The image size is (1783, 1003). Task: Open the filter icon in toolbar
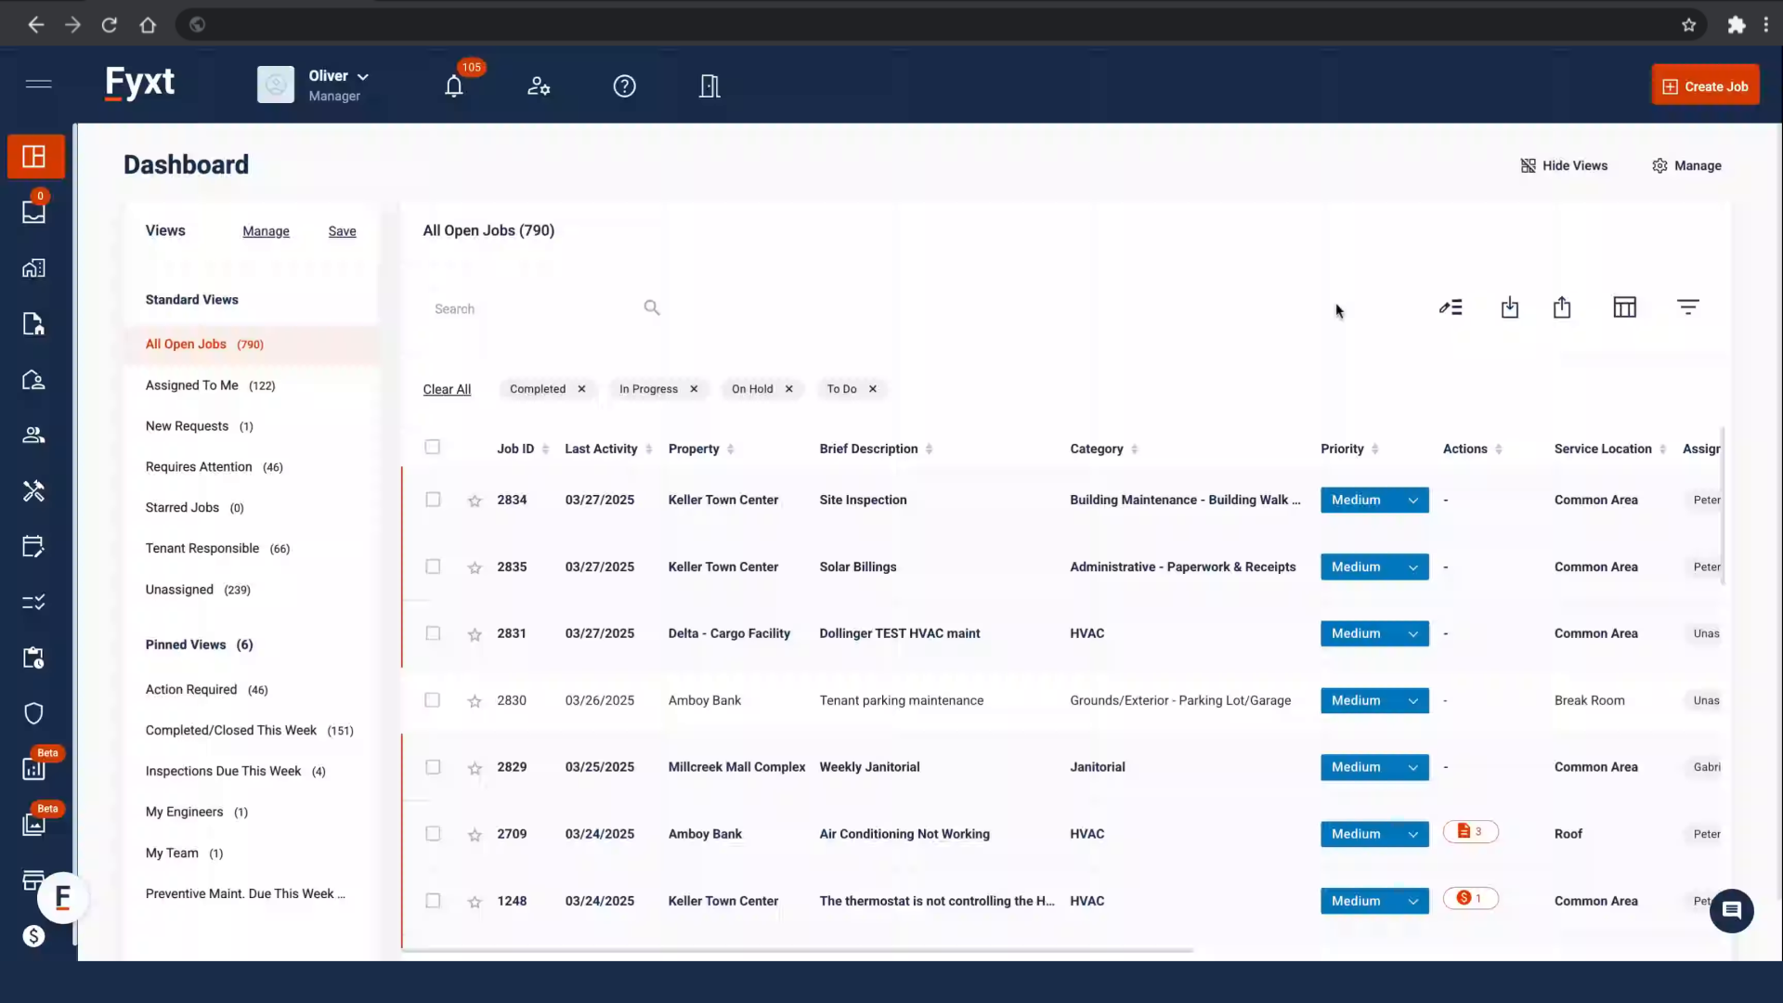click(x=1688, y=307)
